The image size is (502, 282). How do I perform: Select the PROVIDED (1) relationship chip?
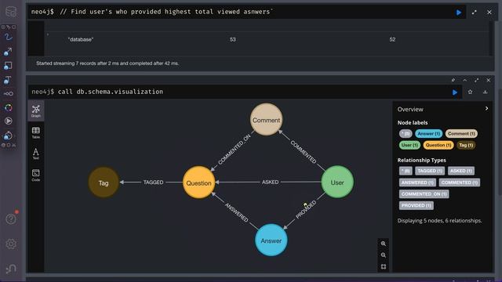[x=417, y=205]
